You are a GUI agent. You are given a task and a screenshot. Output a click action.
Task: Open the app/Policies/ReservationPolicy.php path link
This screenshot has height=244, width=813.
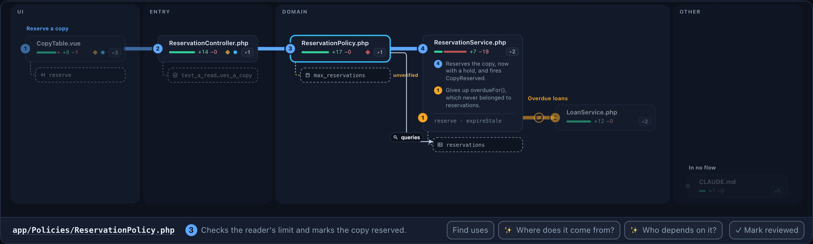click(93, 230)
